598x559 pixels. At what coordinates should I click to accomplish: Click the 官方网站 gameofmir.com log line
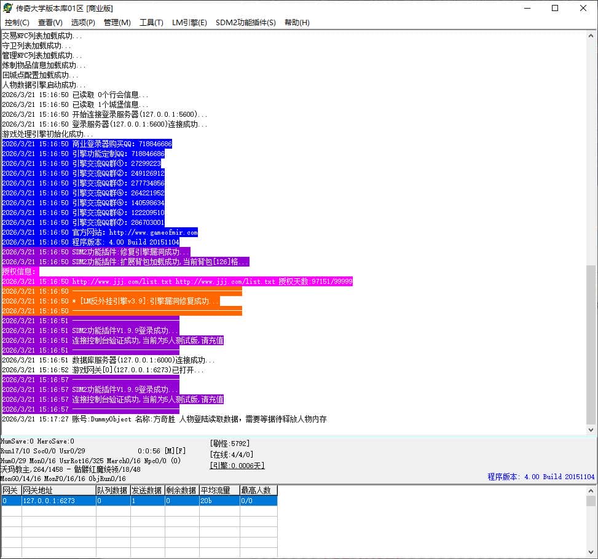(x=100, y=232)
